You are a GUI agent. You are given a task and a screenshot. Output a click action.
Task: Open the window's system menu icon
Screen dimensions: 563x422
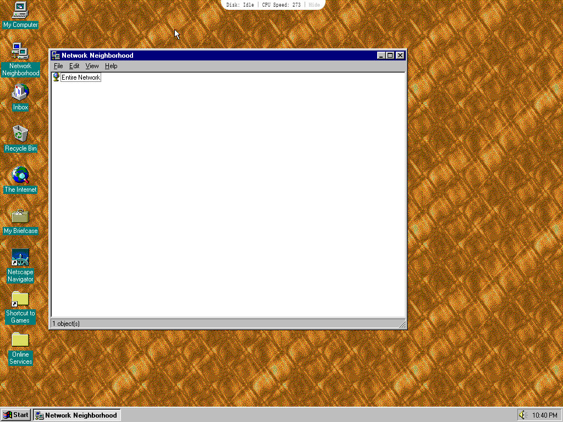click(56, 55)
